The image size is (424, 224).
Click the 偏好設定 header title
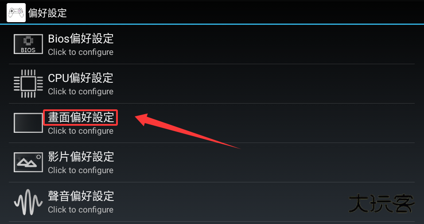pyautogui.click(x=47, y=13)
